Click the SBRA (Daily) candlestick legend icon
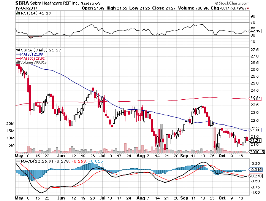Screen dimensions: 266x201 (17, 50)
